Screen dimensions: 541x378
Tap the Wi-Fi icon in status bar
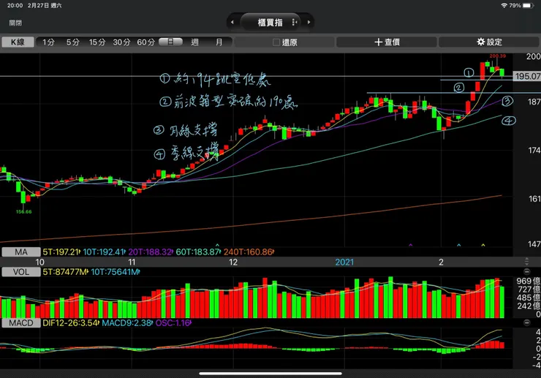pyautogui.click(x=504, y=6)
